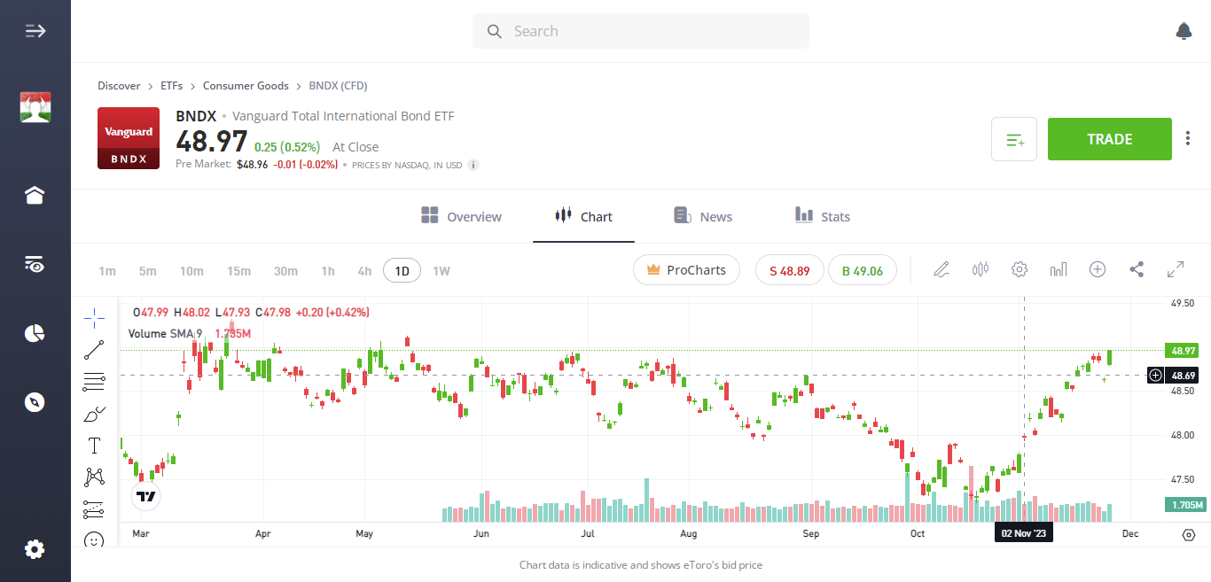Switch chart timeframe to 5m
Screen dimensions: 1211x582
tap(147, 270)
